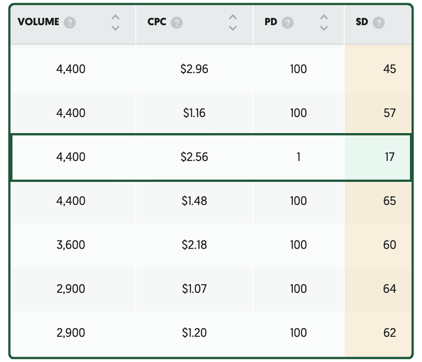Select the row with CPC $1.07

[194, 289]
